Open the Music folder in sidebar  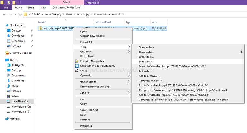(x=15, y=86)
